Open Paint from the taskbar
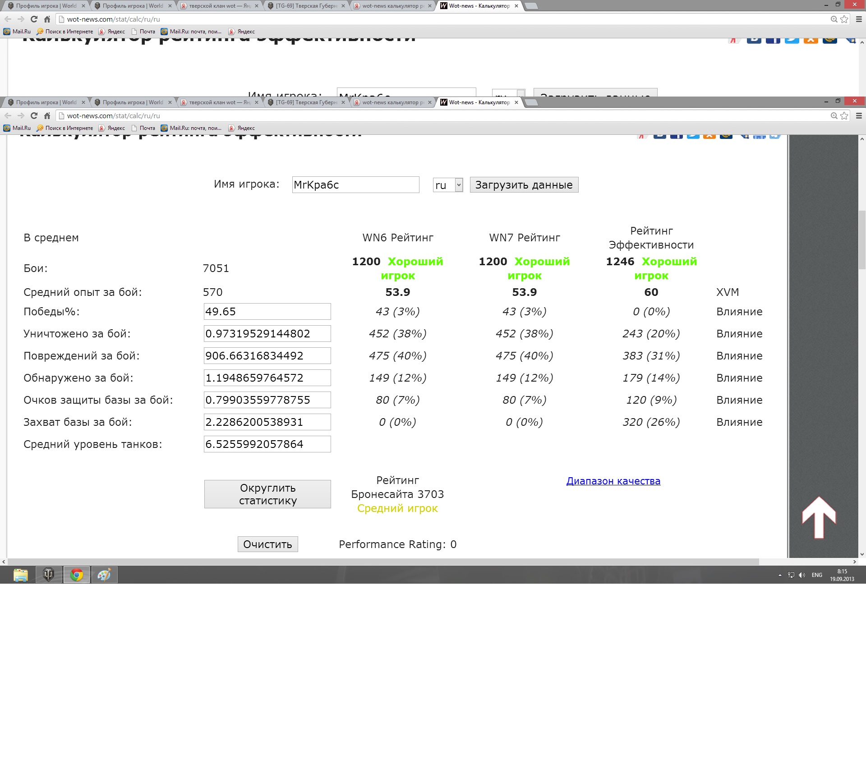866x765 pixels. point(104,575)
